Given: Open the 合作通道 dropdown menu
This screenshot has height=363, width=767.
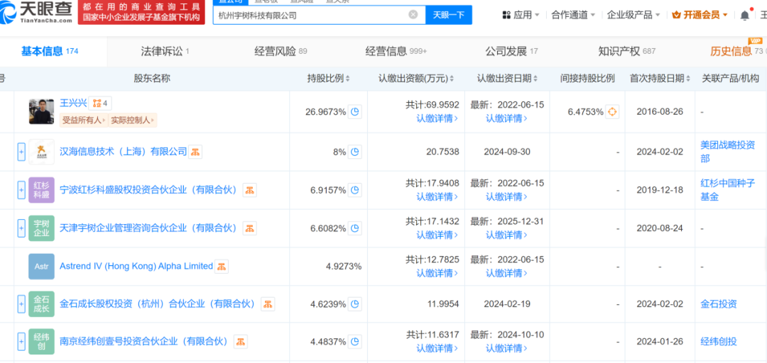Looking at the screenshot, I should click(573, 15).
